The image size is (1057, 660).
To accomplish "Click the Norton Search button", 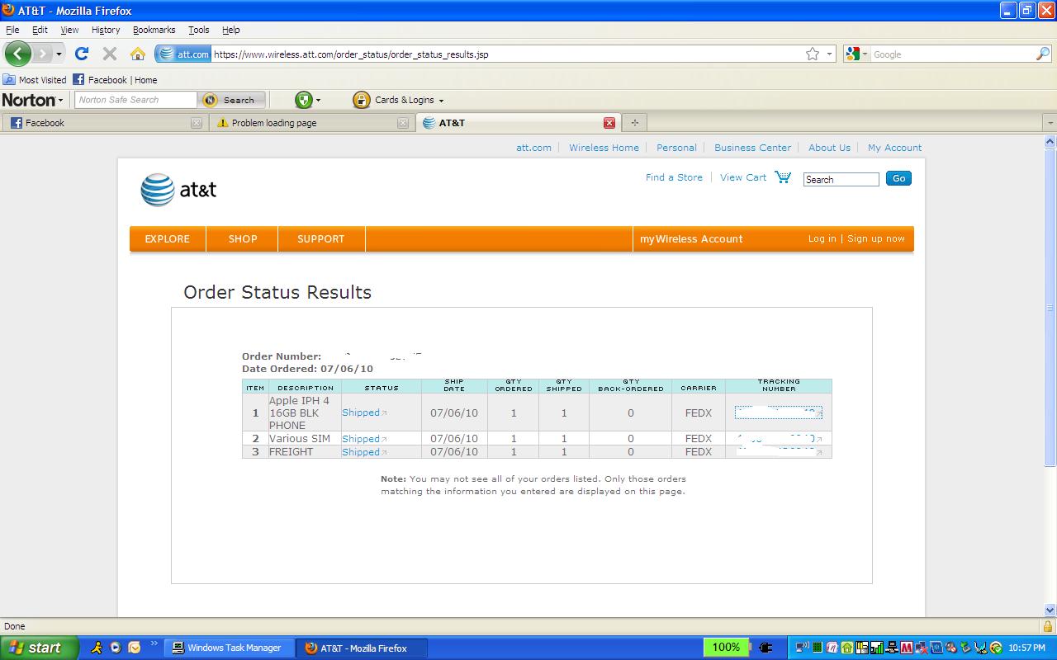I will click(232, 100).
